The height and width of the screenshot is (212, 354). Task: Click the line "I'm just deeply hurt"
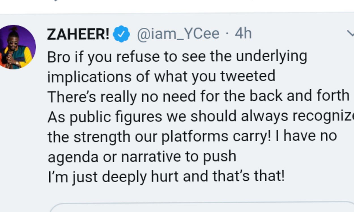click(166, 176)
